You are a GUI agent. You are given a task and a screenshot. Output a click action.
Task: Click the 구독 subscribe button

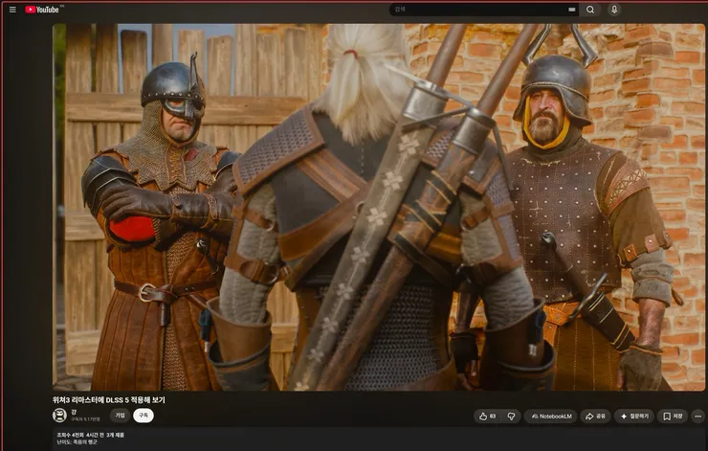pos(144,416)
